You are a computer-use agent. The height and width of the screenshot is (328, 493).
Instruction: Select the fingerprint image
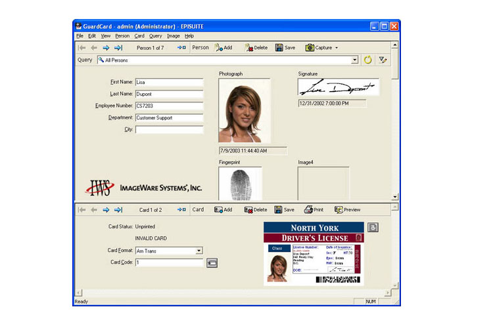click(240, 184)
